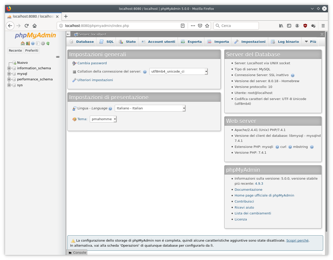Open the Firefox Library icon

pos(281,26)
